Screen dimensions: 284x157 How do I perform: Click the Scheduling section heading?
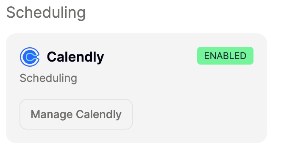[46, 13]
